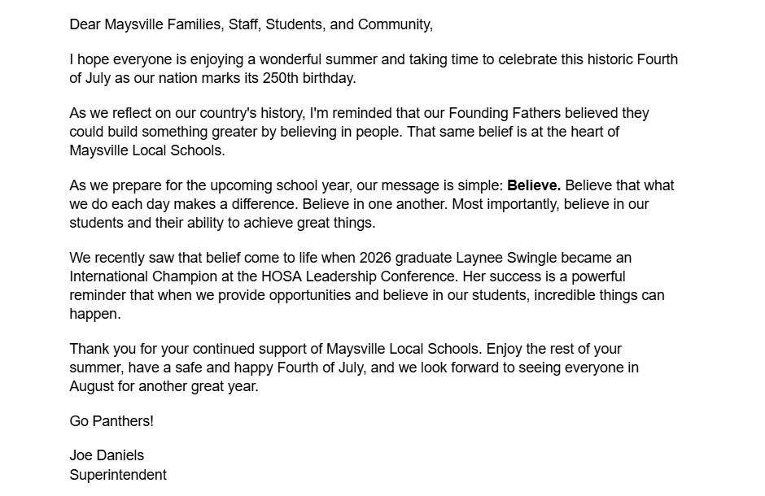Screen dimensions: 765x496
Task: Click the text HOSA Leadership Conference
Action: pyautogui.click(x=360, y=276)
